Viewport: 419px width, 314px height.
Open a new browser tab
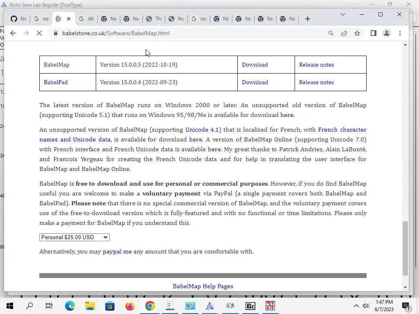point(308,19)
